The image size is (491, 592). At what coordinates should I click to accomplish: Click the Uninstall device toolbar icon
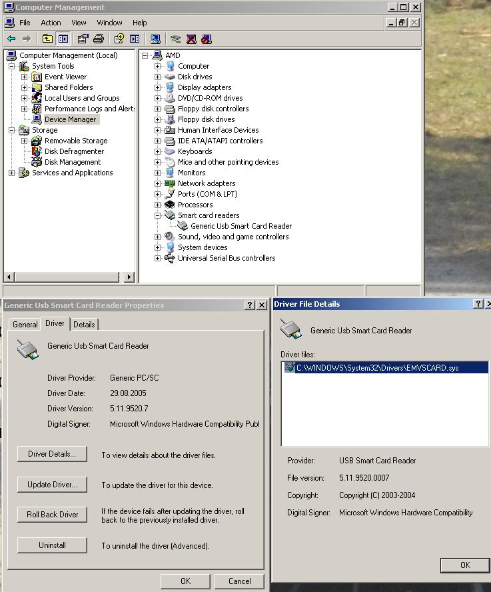pos(191,39)
